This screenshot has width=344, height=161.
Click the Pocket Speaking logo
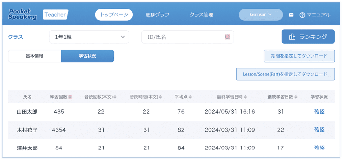(23, 15)
